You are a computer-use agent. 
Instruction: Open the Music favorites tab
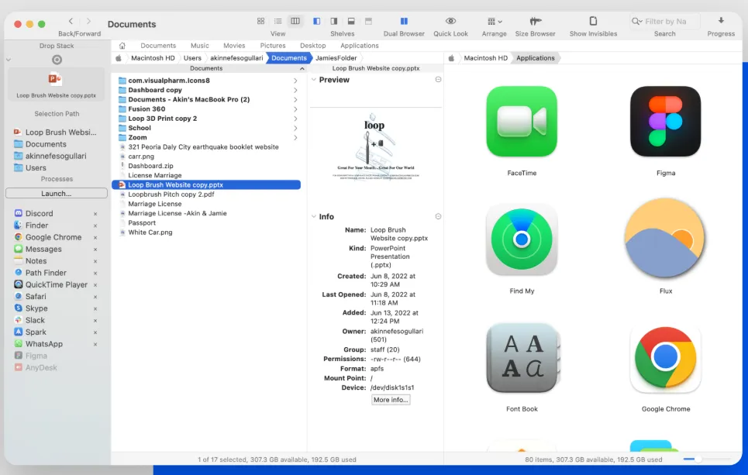click(x=199, y=46)
